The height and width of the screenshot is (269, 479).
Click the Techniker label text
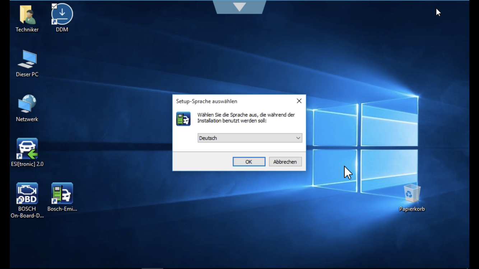click(x=27, y=29)
